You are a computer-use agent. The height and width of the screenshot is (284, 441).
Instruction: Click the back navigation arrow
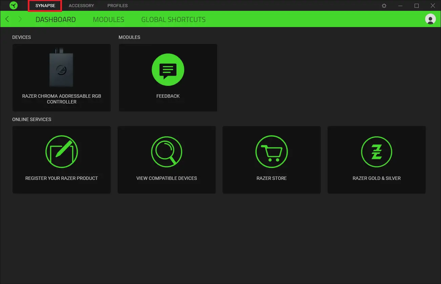click(x=7, y=19)
